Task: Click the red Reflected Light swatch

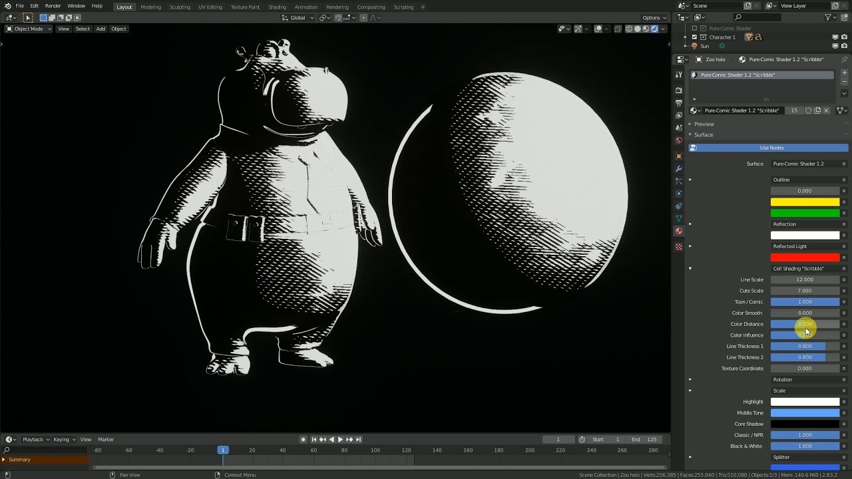Action: click(x=805, y=257)
